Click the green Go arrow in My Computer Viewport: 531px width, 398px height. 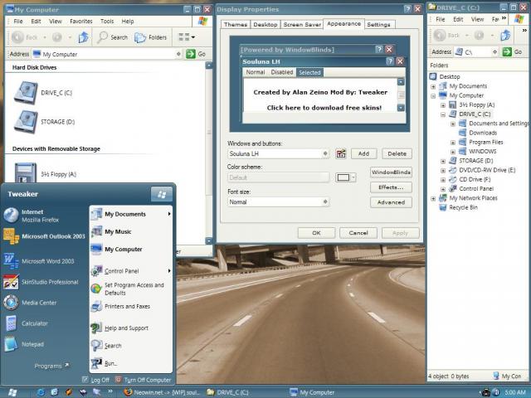point(191,54)
